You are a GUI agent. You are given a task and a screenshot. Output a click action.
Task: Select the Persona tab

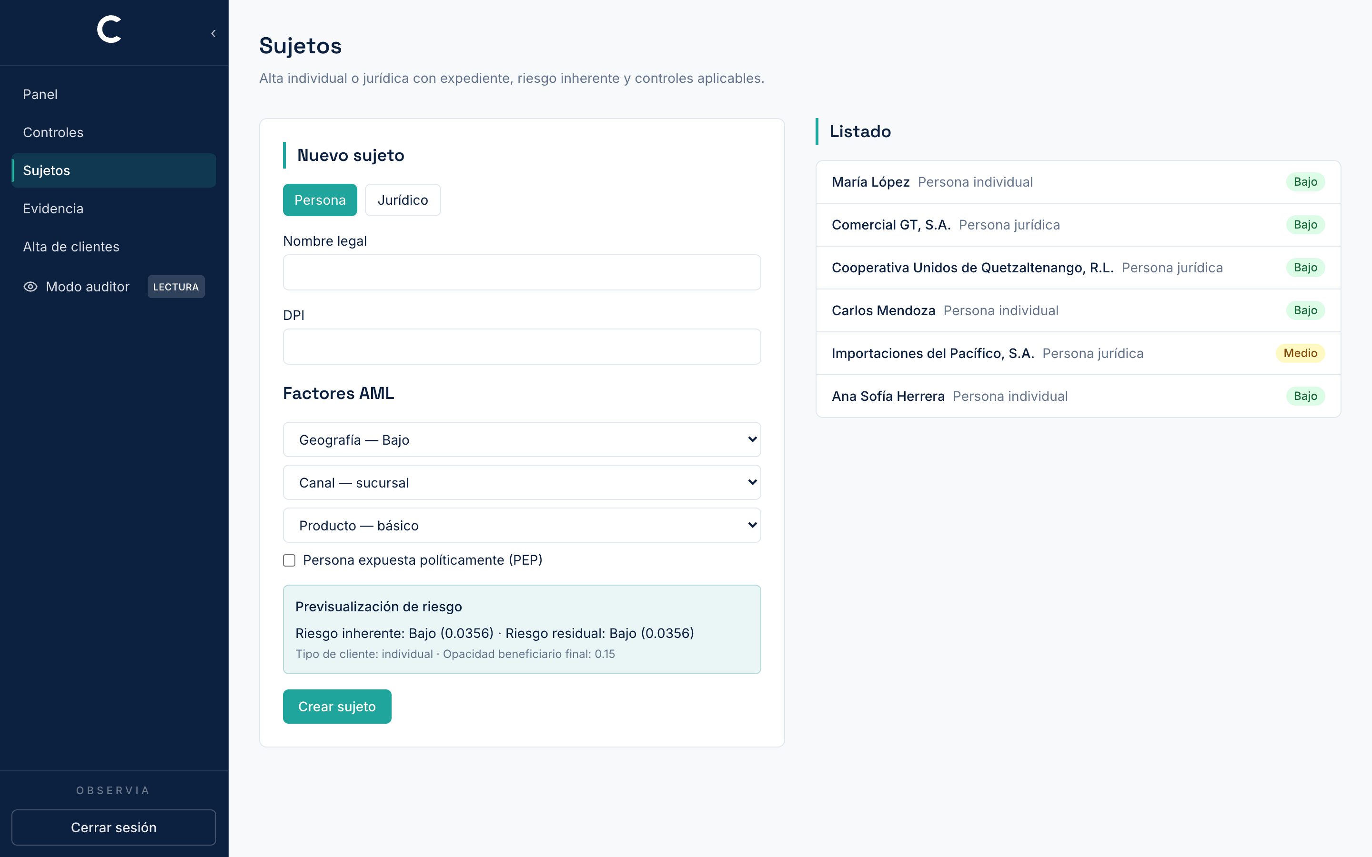[x=320, y=200]
